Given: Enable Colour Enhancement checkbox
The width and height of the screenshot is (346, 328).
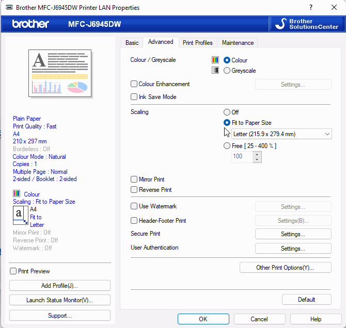Looking at the screenshot, I should point(134,84).
